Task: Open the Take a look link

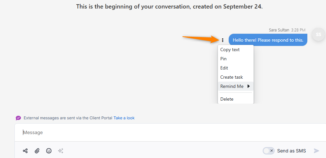Action: click(124, 118)
